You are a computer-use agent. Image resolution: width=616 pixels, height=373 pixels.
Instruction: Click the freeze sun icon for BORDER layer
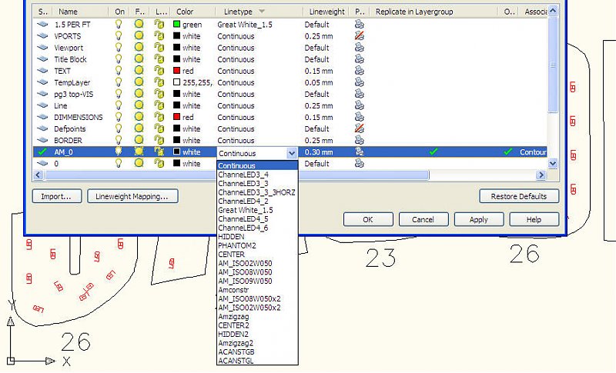coord(139,141)
